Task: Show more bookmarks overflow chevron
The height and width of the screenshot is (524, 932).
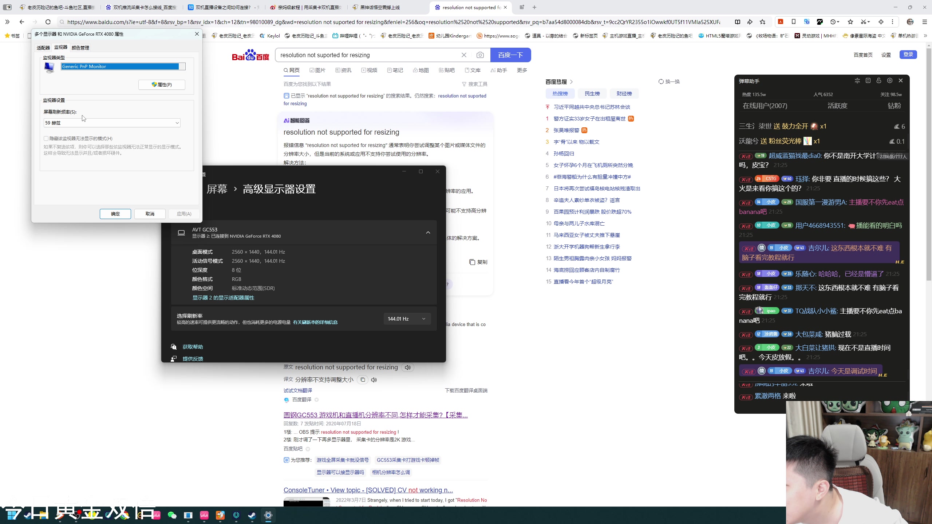Action: (925, 36)
